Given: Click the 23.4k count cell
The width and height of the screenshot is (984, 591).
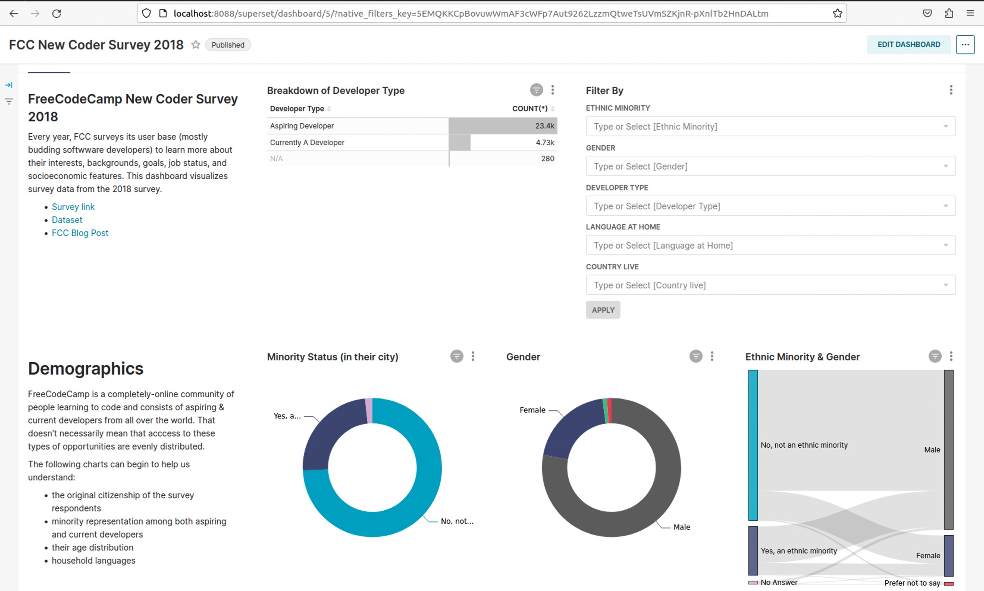Looking at the screenshot, I should coord(503,126).
